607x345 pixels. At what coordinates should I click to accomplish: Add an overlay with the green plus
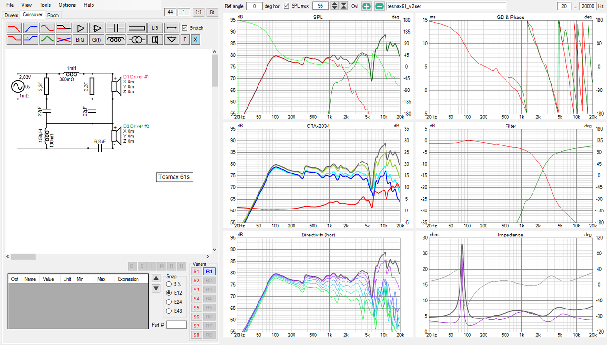pyautogui.click(x=367, y=6)
